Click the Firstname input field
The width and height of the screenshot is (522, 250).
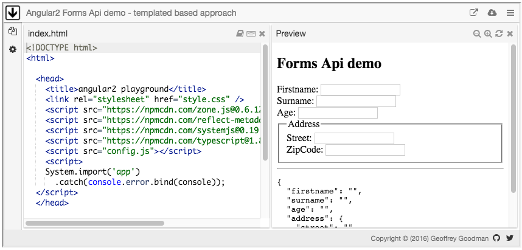coord(360,89)
